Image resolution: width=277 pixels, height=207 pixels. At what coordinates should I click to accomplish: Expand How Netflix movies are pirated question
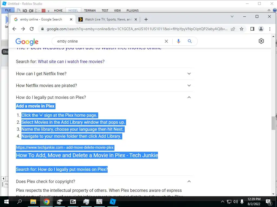pyautogui.click(x=104, y=85)
